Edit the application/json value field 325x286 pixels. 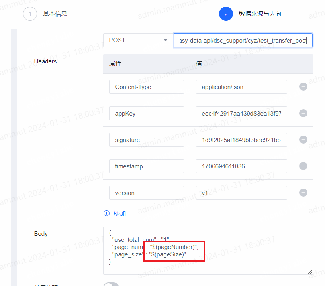[x=241, y=87]
